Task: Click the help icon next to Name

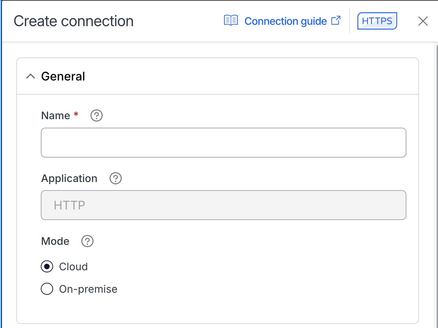Action: pos(97,115)
